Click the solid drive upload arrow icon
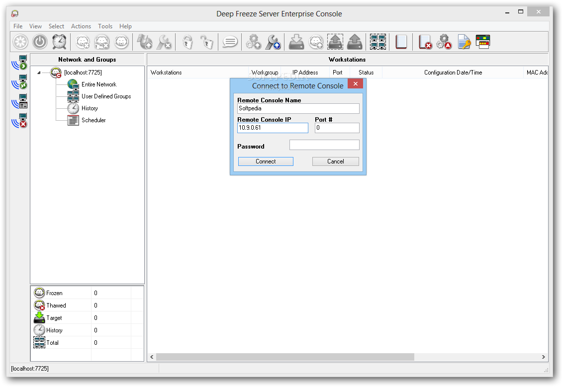This screenshot has width=563, height=387. [x=355, y=42]
